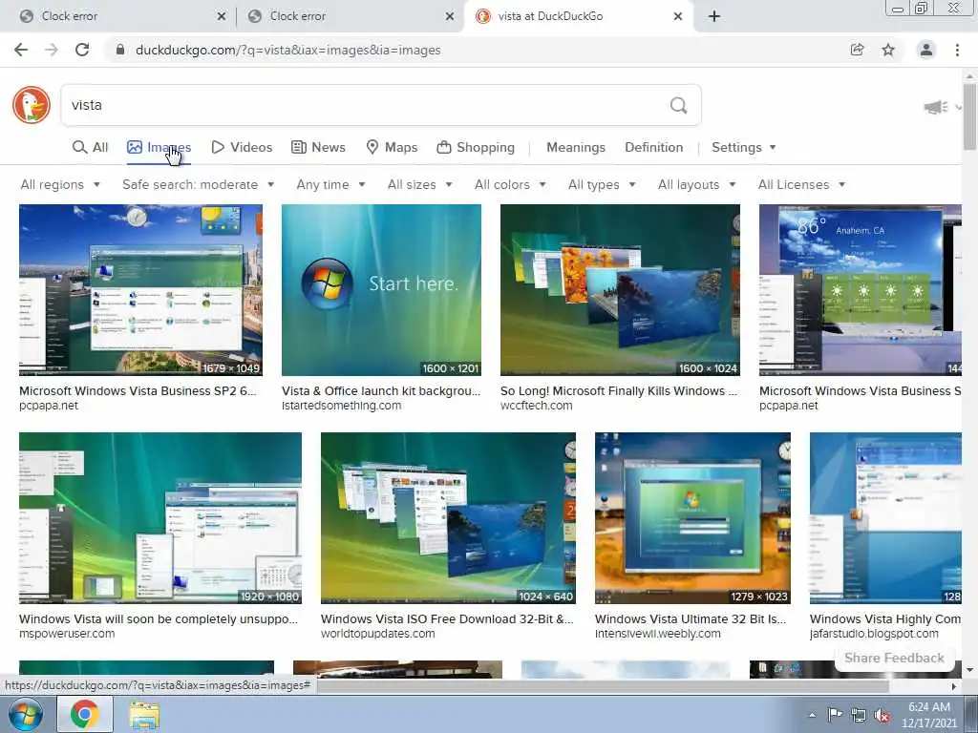This screenshot has height=733, width=978.
Task: Open the Shopping results tab
Action: 476,147
